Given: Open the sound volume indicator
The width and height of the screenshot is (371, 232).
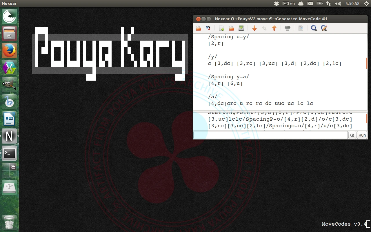Looking at the screenshot, I should coord(338,3).
